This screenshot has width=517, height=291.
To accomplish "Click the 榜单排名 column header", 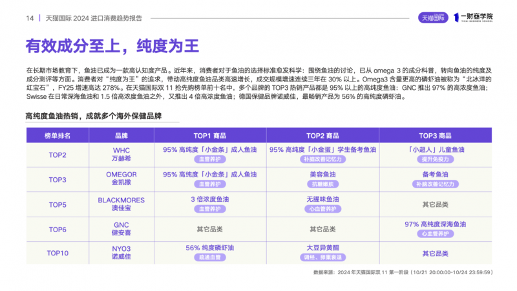I will tap(58, 136).
